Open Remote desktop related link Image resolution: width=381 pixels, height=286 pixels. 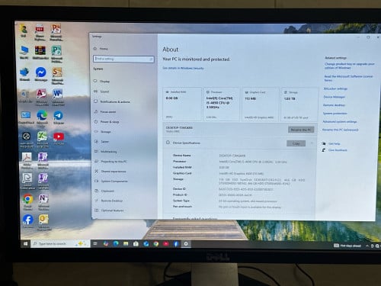(x=334, y=105)
